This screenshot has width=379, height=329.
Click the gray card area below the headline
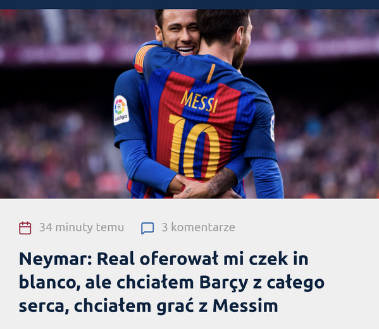[190, 322]
